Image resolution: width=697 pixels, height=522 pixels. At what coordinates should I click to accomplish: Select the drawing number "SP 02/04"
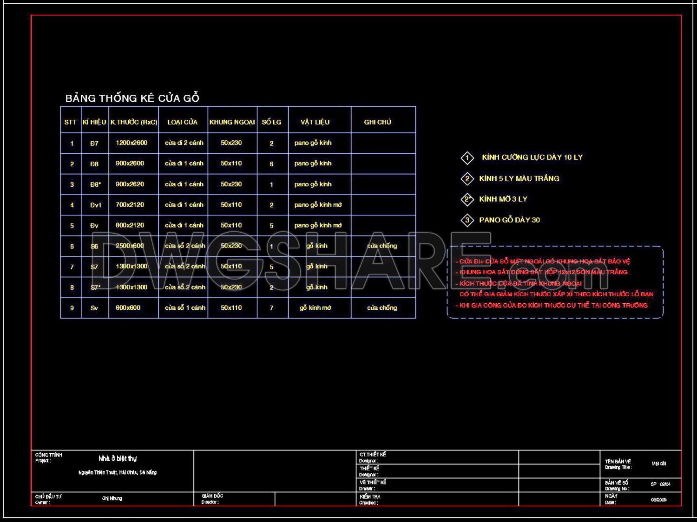pyautogui.click(x=660, y=484)
